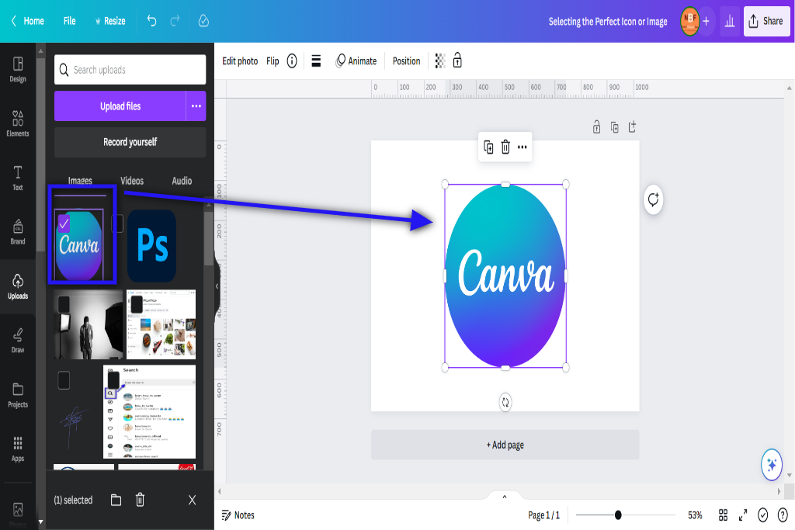Click the Undo arrow icon
The image size is (795, 530).
tap(151, 21)
